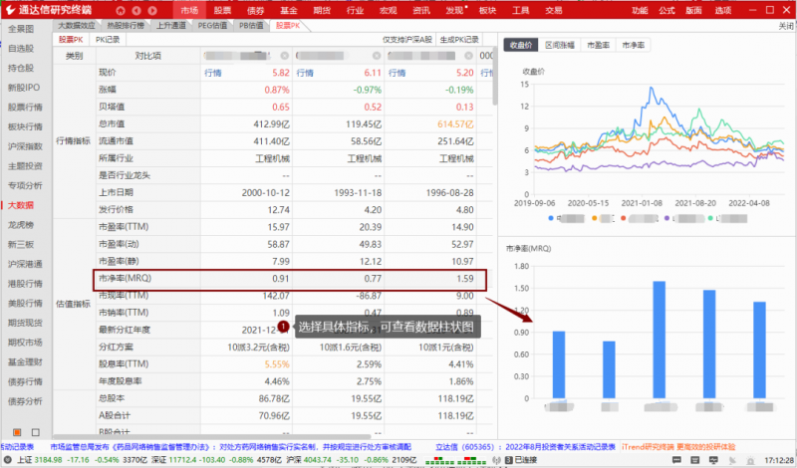This screenshot has width=797, height=468.
Task: Toggle the orange series legend in the price chart
Action: click(603, 218)
